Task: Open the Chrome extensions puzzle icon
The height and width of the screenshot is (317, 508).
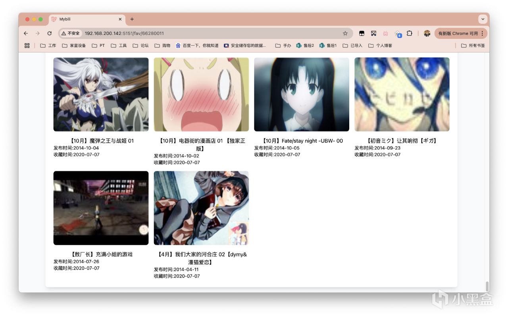Action: (410, 33)
